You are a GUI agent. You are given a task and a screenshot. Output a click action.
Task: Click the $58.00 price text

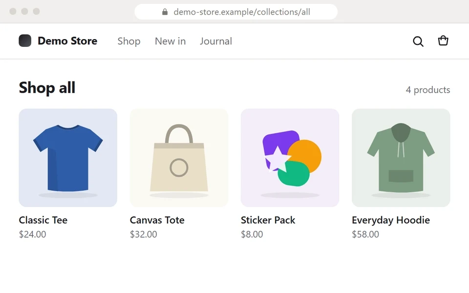(365, 234)
